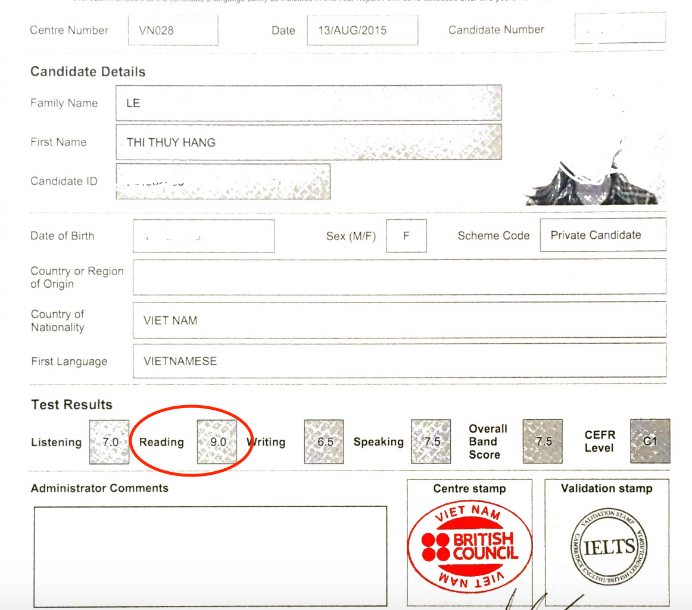Click the Speaking label

[x=379, y=442]
